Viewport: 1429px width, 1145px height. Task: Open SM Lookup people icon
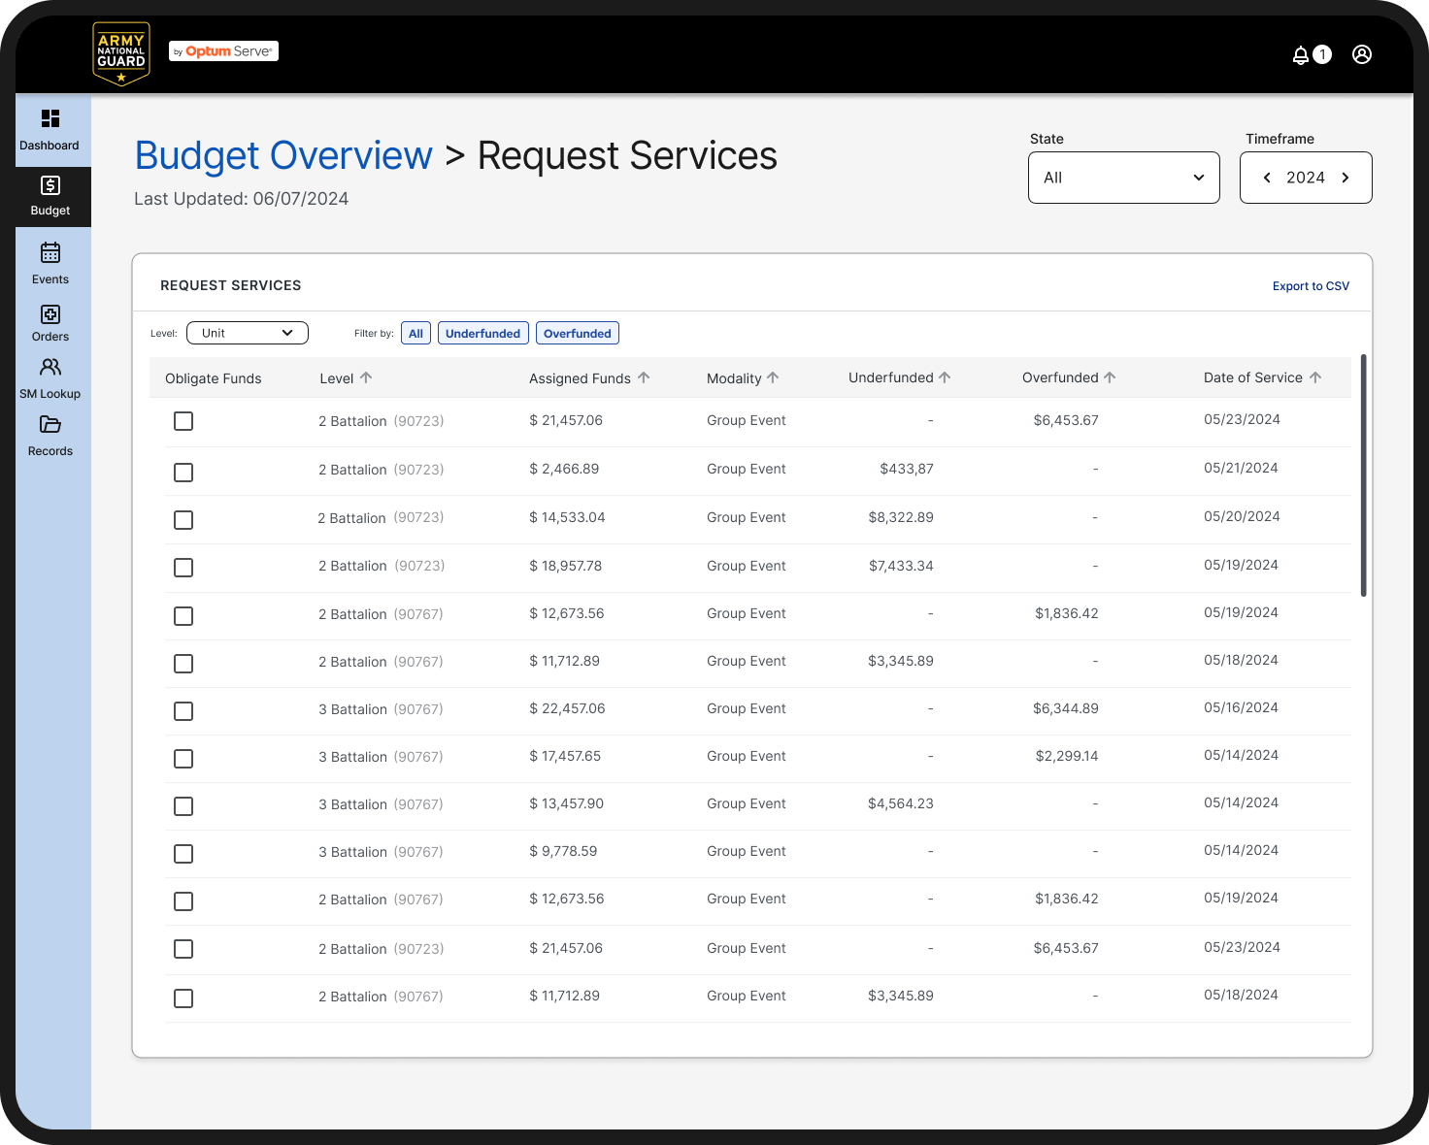[50, 367]
